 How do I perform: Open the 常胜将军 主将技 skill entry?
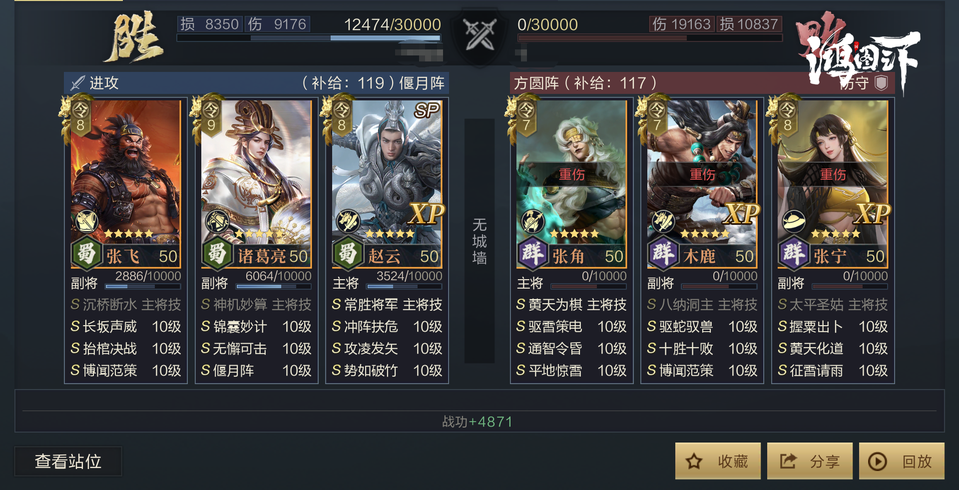pyautogui.click(x=387, y=305)
